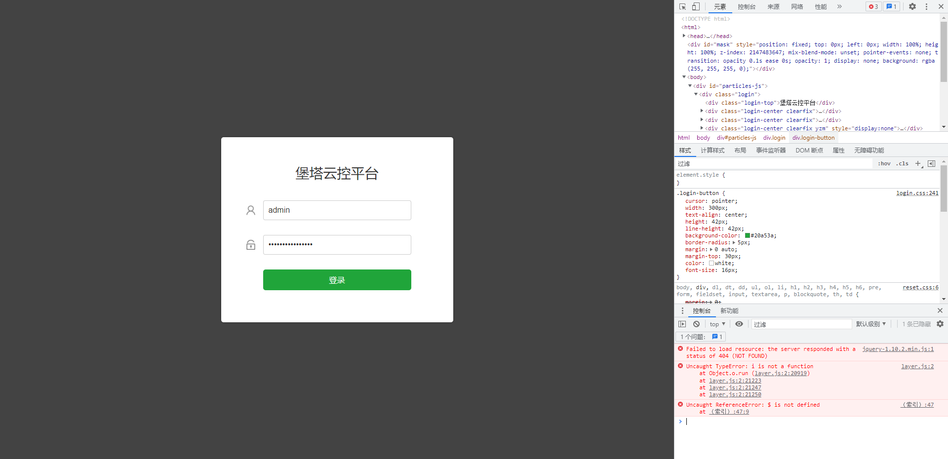Switch to the 性能 performance tab
948x459 pixels.
821,6
